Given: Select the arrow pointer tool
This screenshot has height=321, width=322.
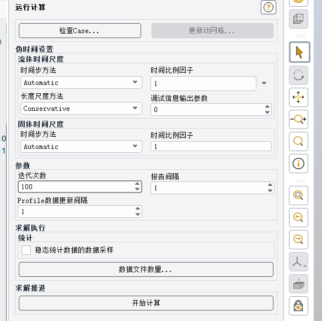Looking at the screenshot, I should (x=299, y=52).
